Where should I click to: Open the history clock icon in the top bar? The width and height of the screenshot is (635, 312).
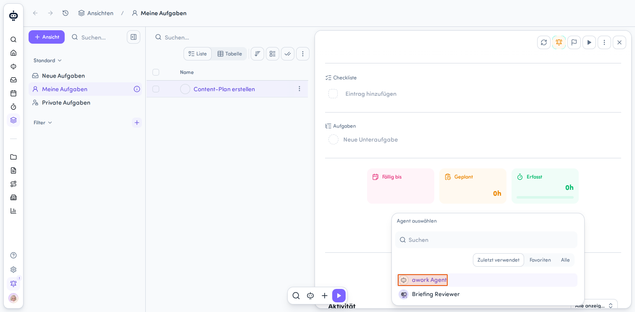click(x=66, y=13)
